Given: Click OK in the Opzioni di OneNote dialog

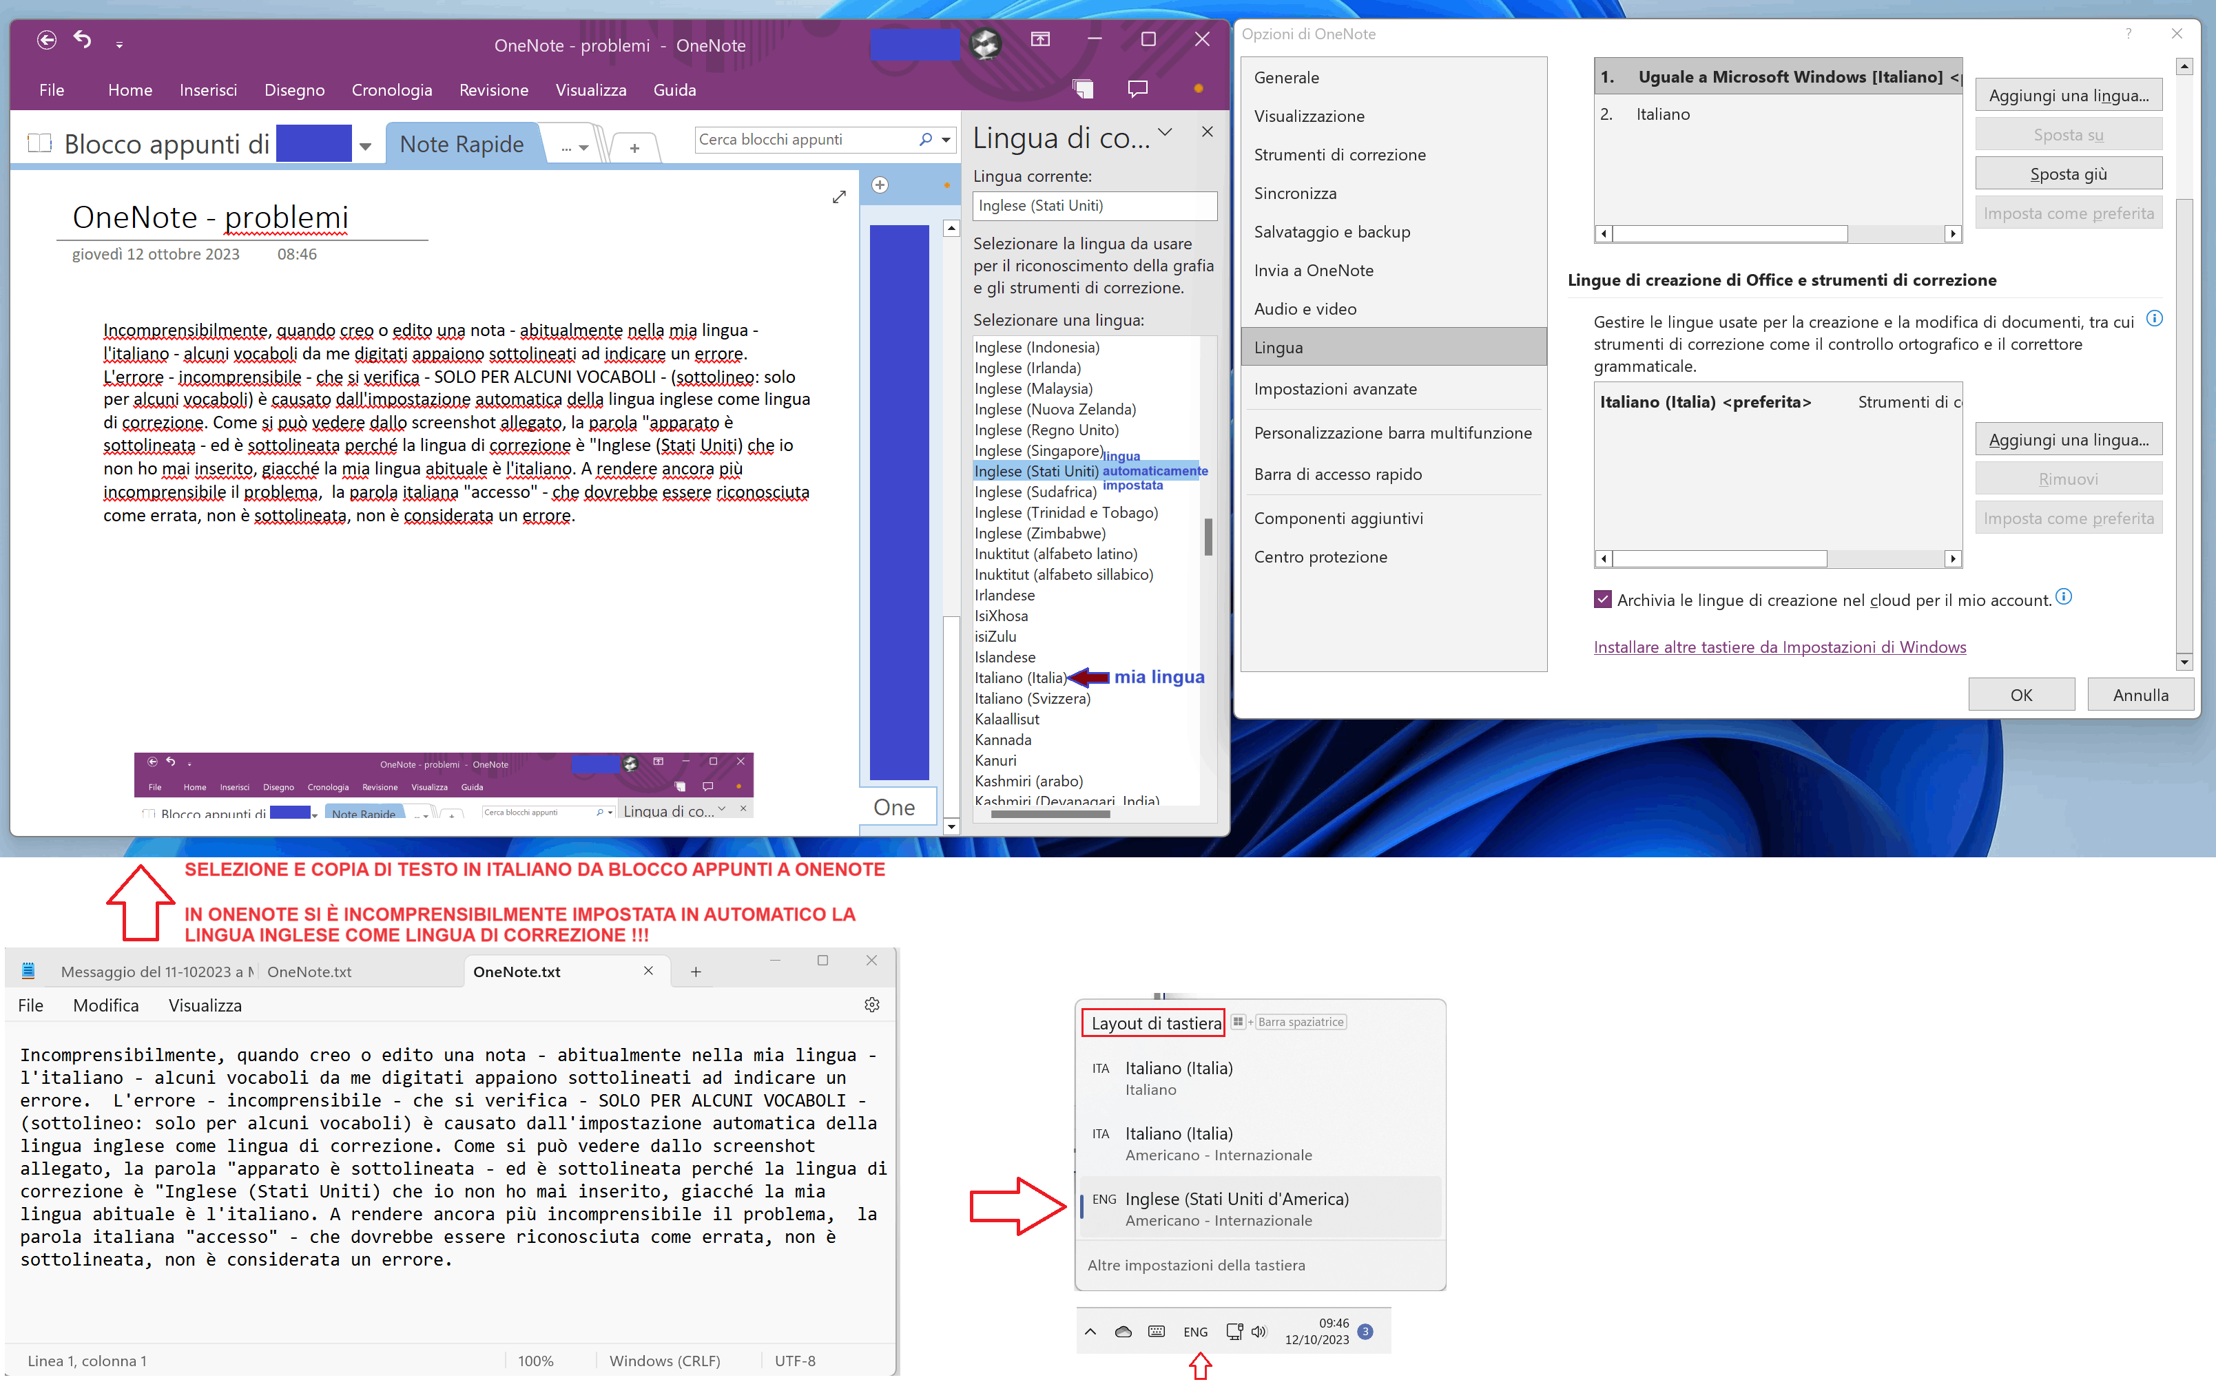Looking at the screenshot, I should click(x=2021, y=695).
